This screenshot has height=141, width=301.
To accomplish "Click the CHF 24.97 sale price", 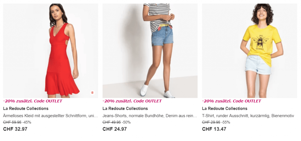I will click(x=115, y=129).
